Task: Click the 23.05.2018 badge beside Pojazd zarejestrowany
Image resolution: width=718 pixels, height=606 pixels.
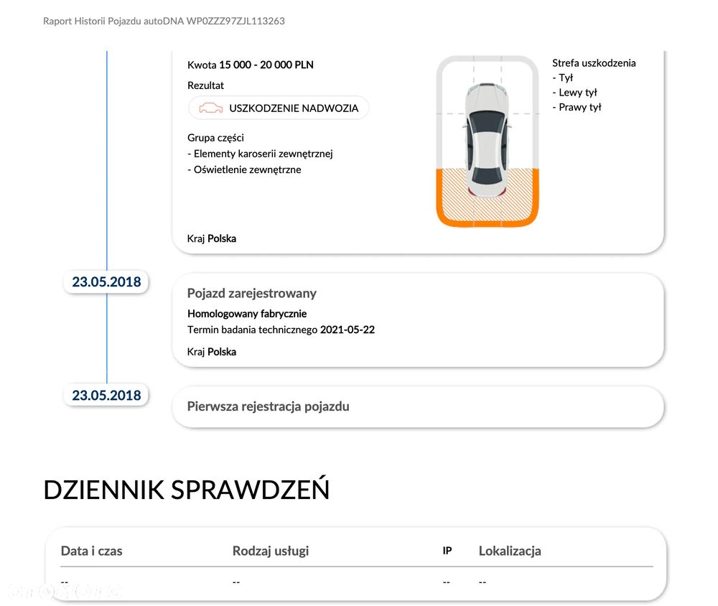Action: pos(106,281)
